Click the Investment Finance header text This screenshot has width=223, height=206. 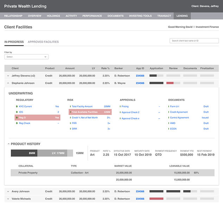pyautogui.click(x=207, y=27)
